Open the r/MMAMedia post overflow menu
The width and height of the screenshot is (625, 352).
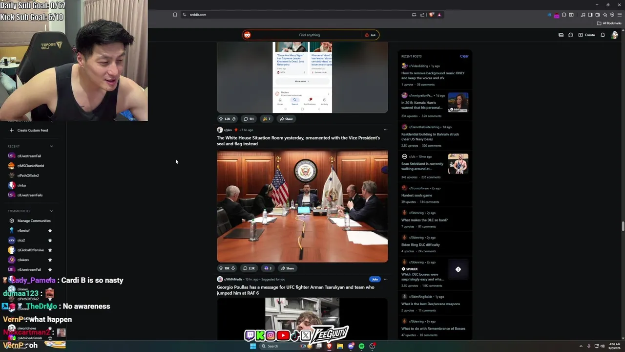(385, 279)
